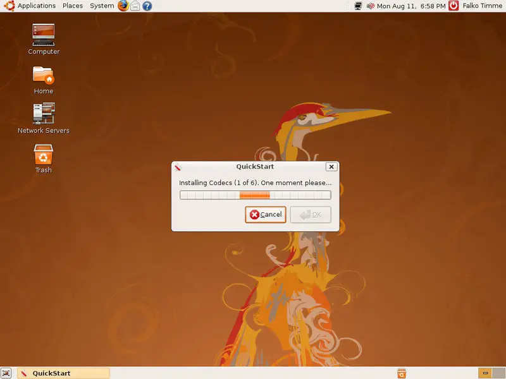
Task: Click the network monitor tray icon
Action: pyautogui.click(x=358, y=6)
